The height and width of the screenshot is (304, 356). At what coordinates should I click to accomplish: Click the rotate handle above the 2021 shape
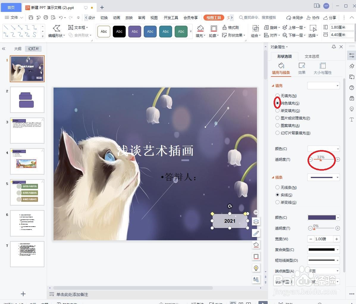(x=230, y=206)
